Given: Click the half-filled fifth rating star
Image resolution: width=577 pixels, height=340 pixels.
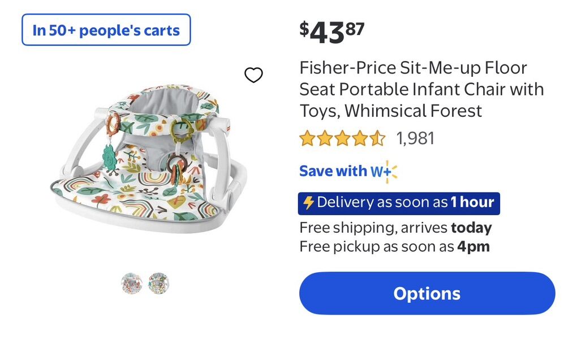Looking at the screenshot, I should pyautogui.click(x=377, y=138).
